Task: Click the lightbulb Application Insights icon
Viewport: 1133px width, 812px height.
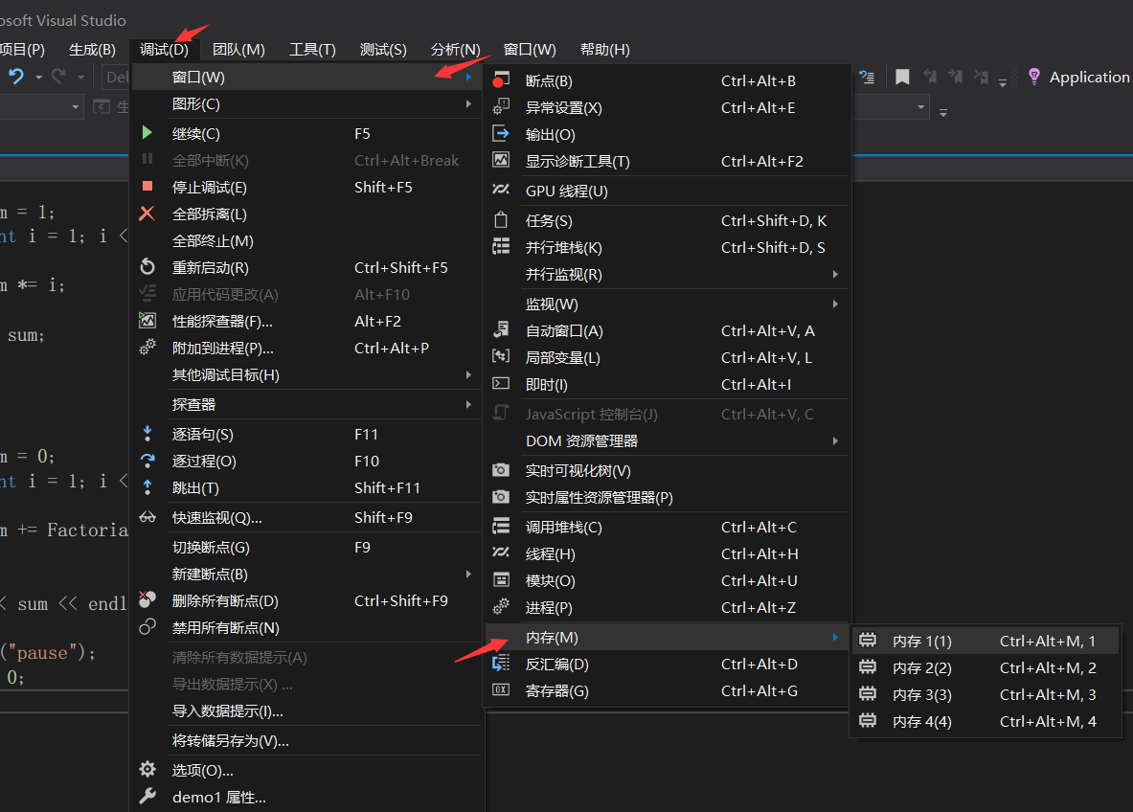Action: [1034, 77]
